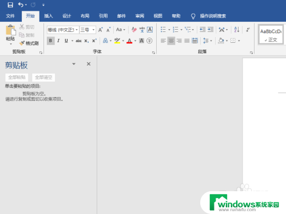Toggle show paragraph marks icon

click(x=248, y=30)
